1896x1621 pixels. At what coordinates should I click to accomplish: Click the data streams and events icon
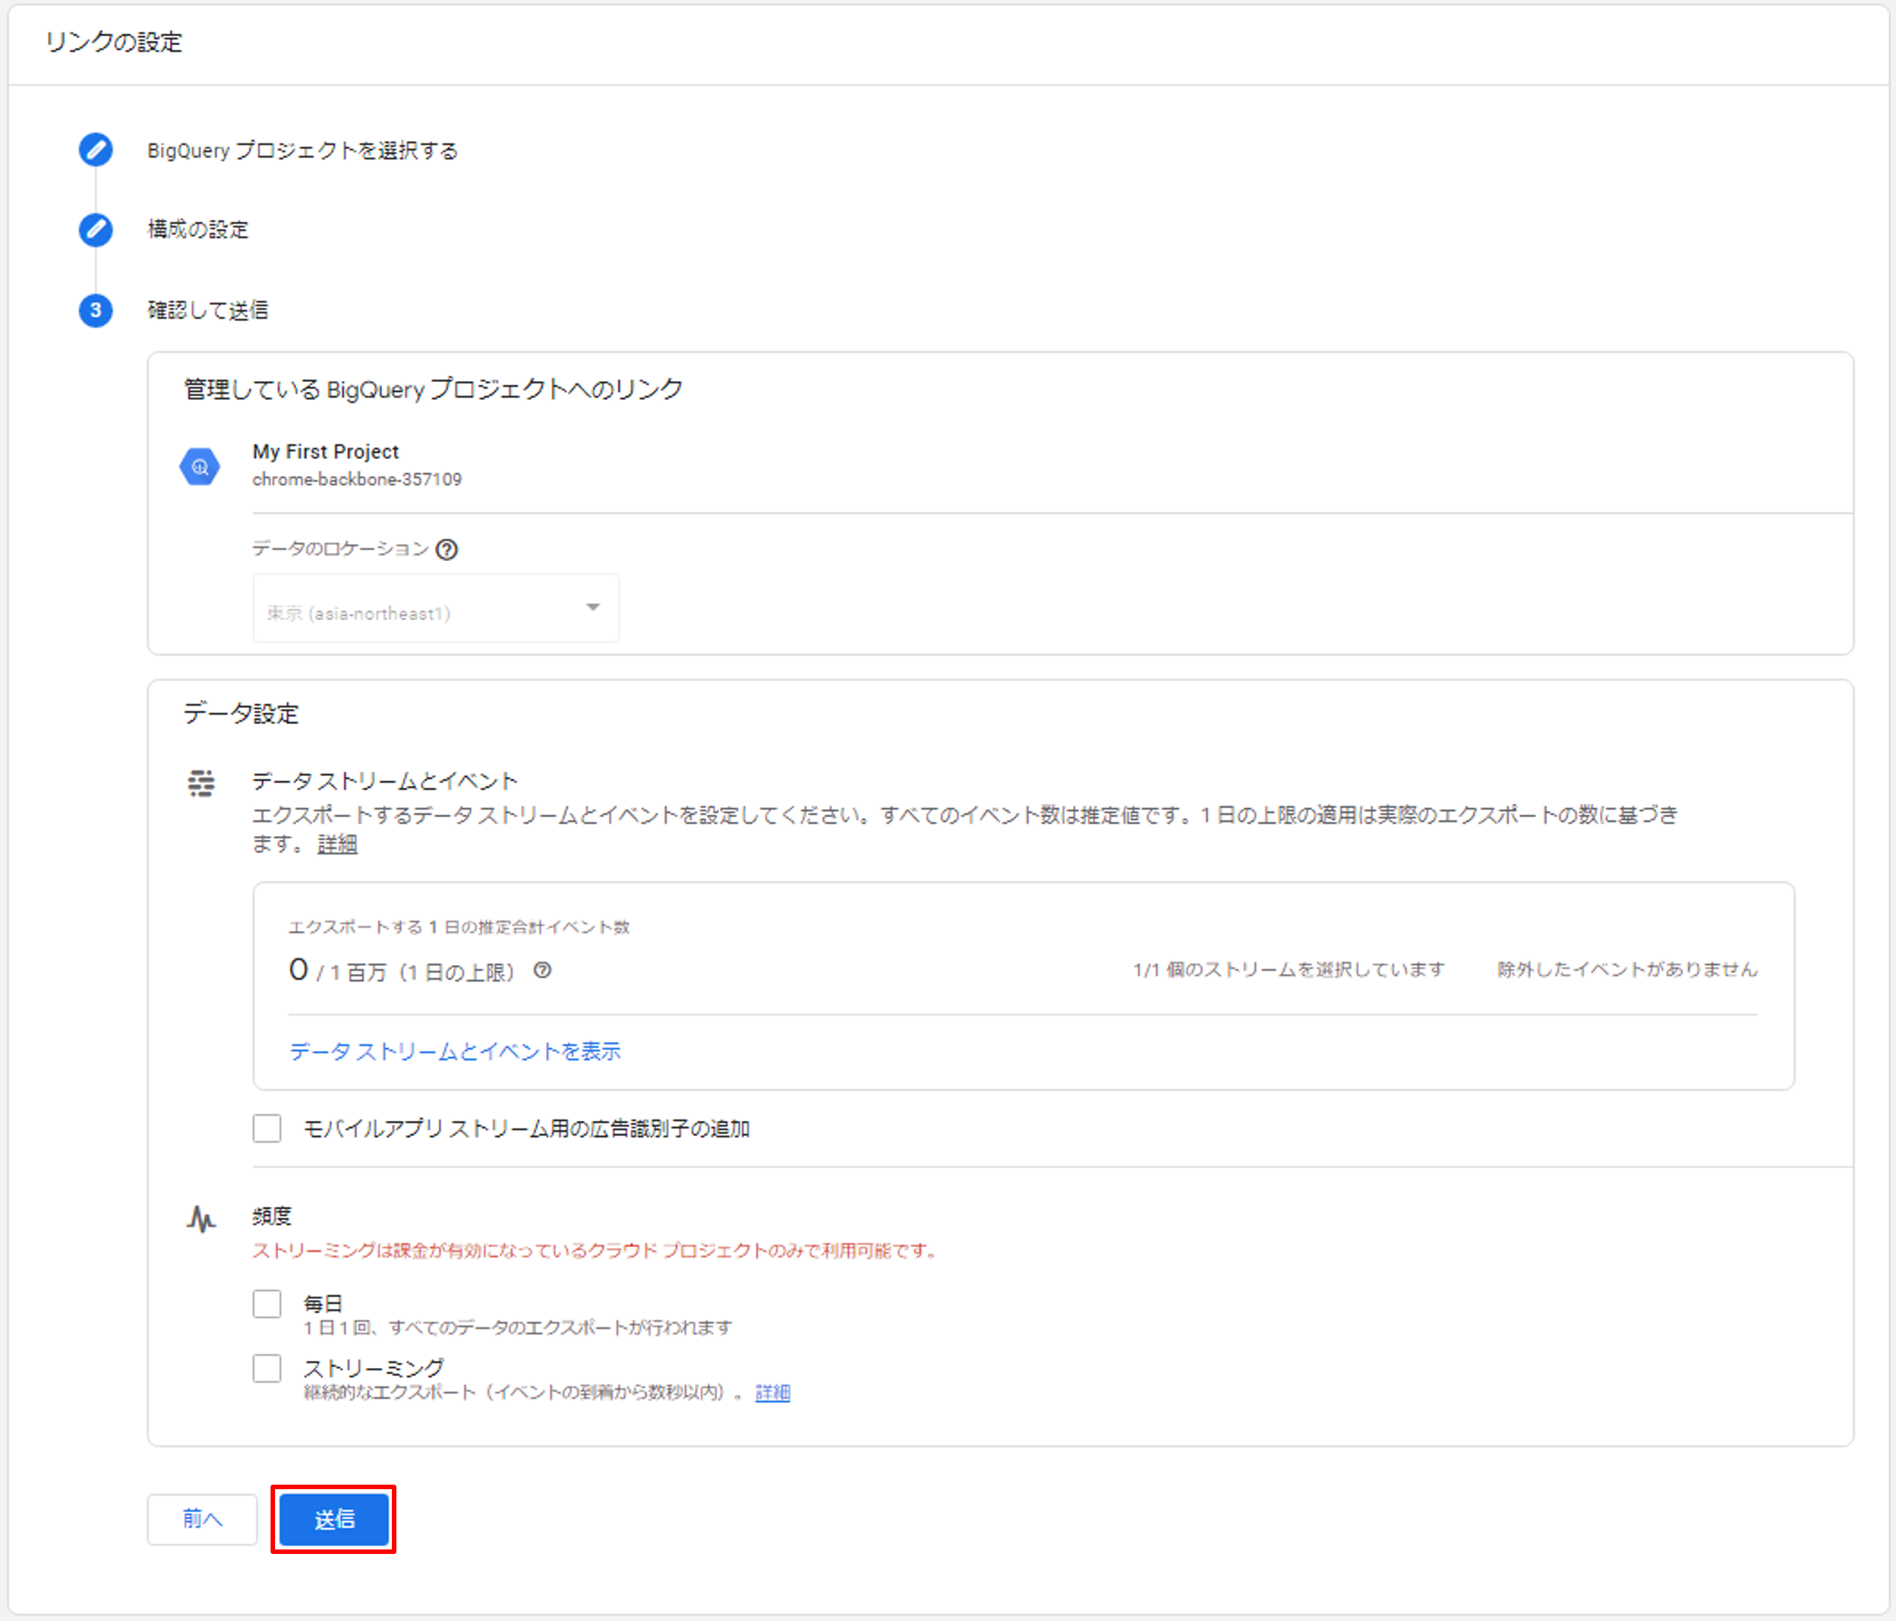(x=200, y=783)
